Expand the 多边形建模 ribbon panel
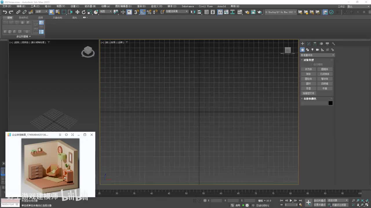Image resolution: width=371 pixels, height=208 pixels. [x=23, y=36]
